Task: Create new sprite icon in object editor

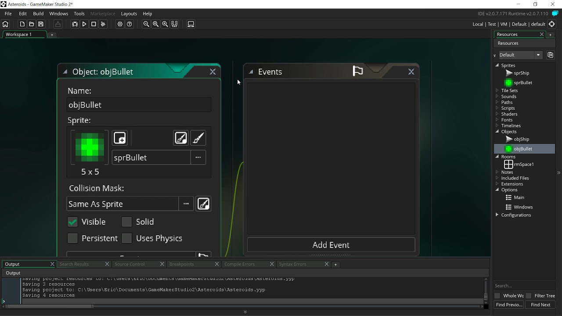Action: click(120, 138)
